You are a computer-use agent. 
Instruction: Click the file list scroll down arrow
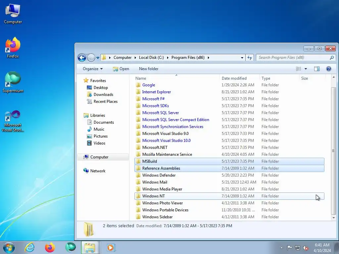[x=334, y=218]
